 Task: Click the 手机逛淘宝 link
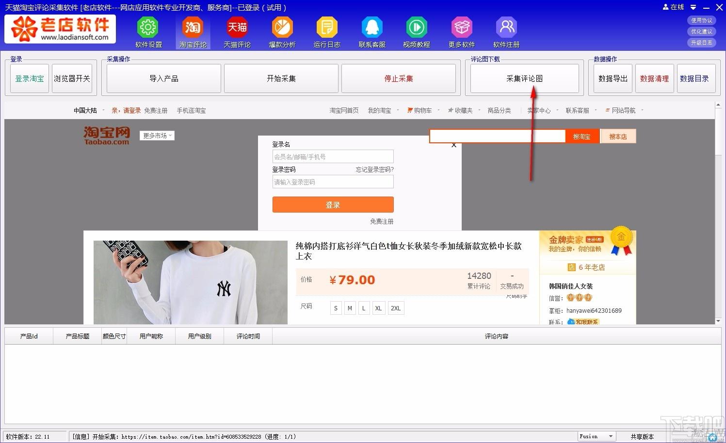191,110
